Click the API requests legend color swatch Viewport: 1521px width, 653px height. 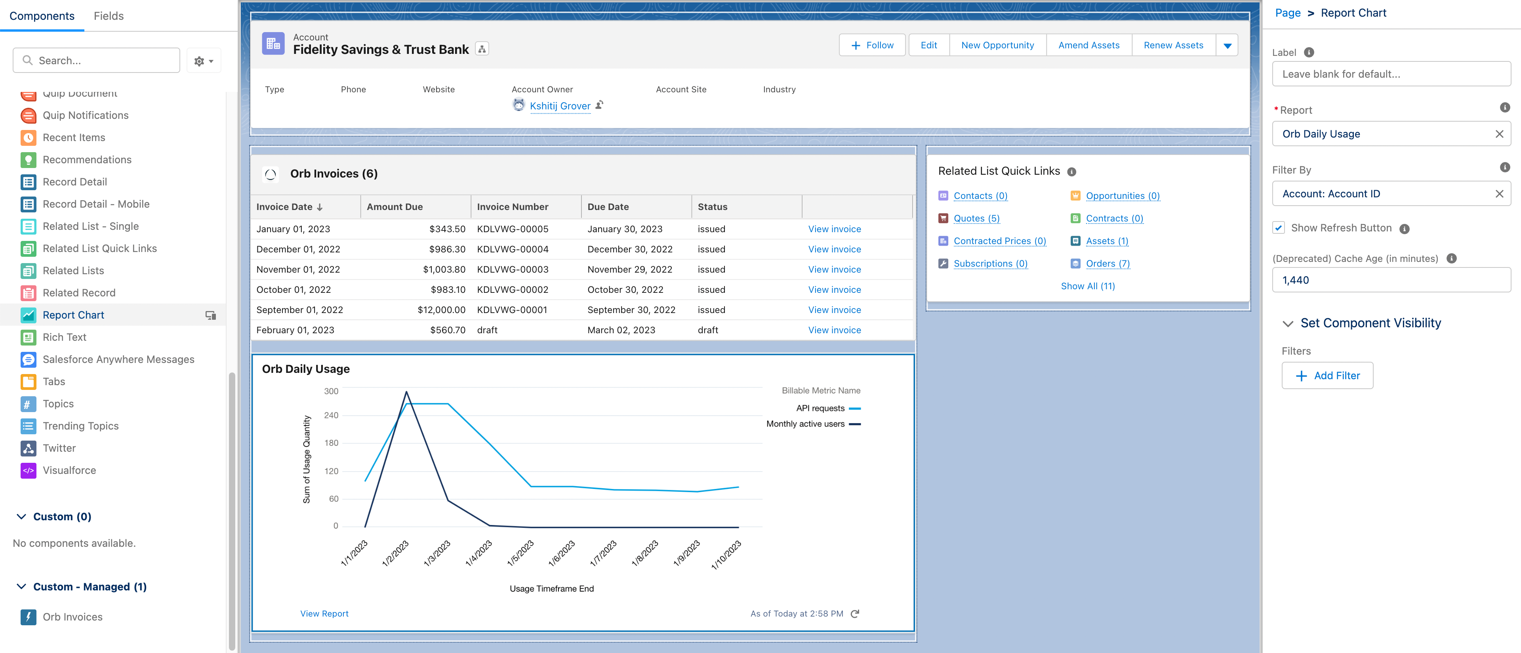pyautogui.click(x=854, y=409)
